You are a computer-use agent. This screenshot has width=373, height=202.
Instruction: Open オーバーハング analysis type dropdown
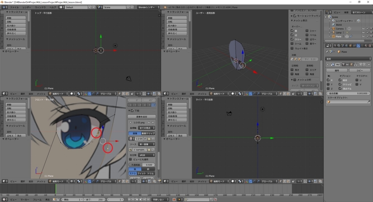(x=309, y=86)
